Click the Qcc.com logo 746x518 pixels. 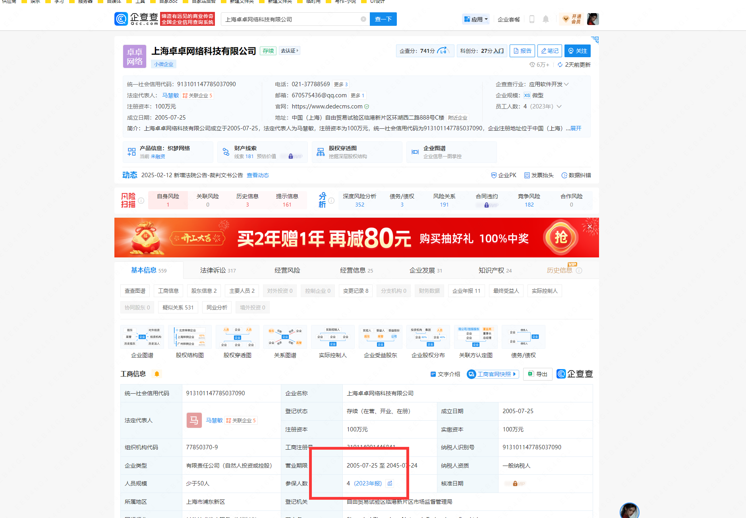tap(136, 19)
